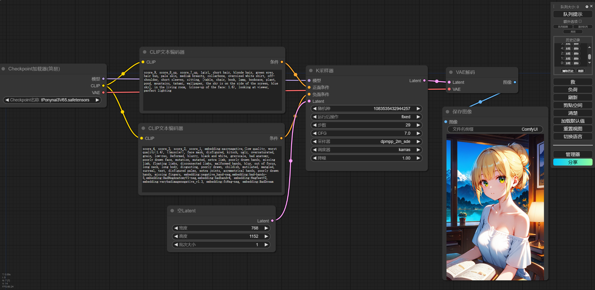The width and height of the screenshot is (595, 290).
Task: Collapse the K采样器 node via title dot
Action: [x=311, y=71]
